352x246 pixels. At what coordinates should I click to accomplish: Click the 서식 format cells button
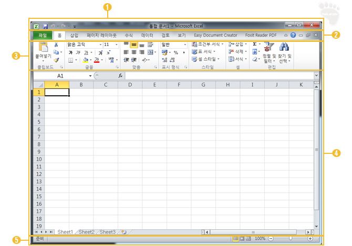(238, 59)
